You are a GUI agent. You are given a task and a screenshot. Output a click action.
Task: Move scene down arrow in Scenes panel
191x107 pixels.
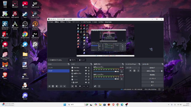tap(64, 86)
